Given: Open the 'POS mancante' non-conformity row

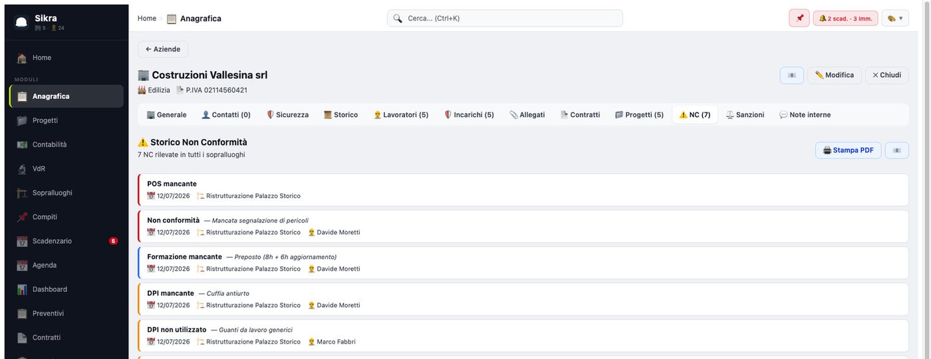Looking at the screenshot, I should tap(523, 190).
